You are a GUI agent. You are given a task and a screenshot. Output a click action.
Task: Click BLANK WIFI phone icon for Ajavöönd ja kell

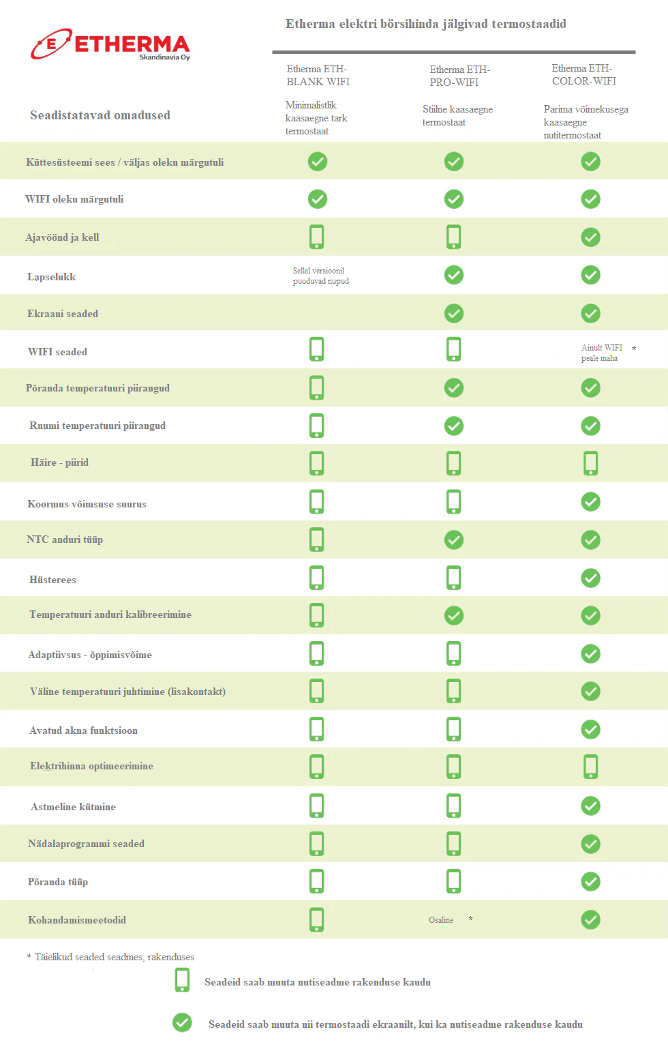click(317, 237)
